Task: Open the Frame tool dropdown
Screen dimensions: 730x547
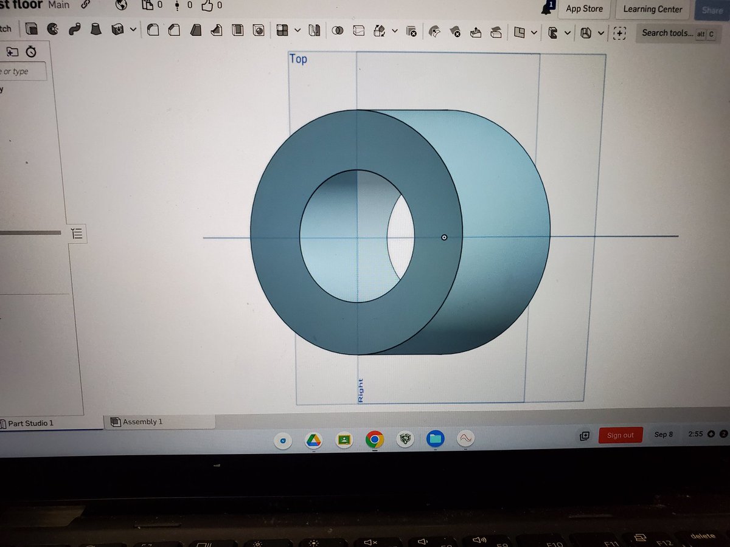Action: pyautogui.click(x=601, y=33)
